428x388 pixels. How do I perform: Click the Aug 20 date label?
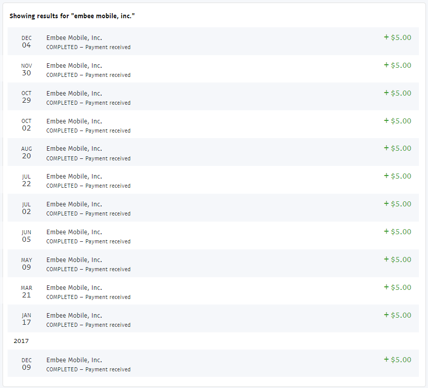26,153
